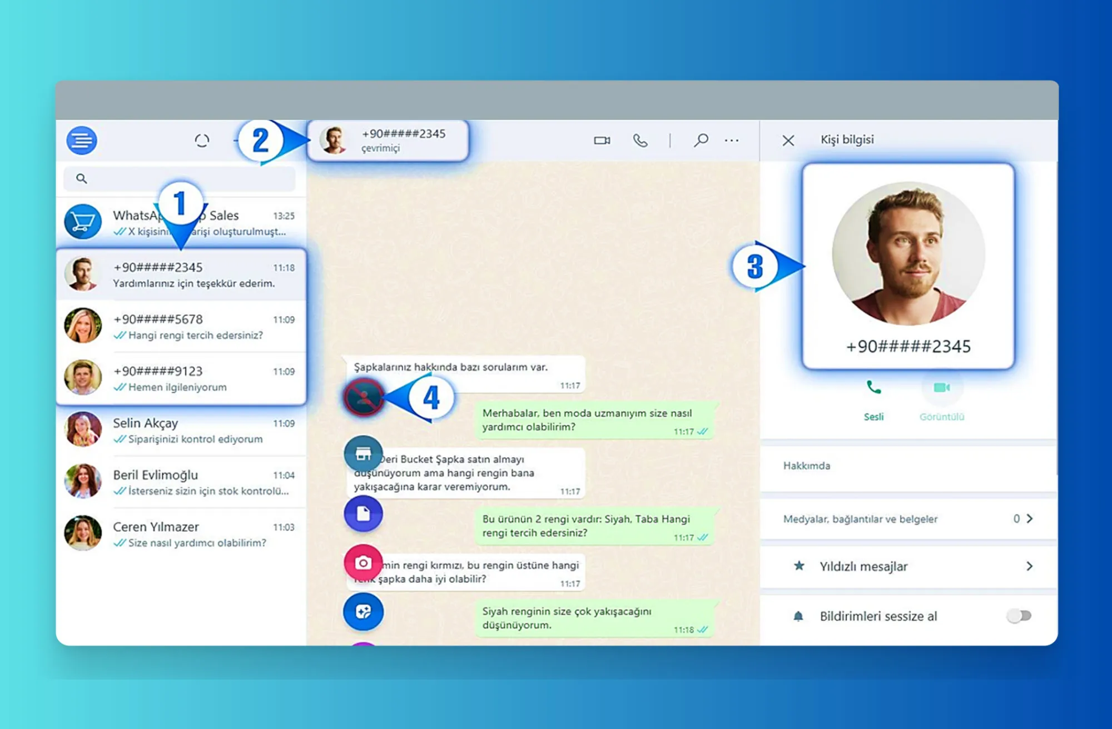Click the large profile photo in info panel
Image resolution: width=1112 pixels, height=729 pixels.
[x=909, y=253]
